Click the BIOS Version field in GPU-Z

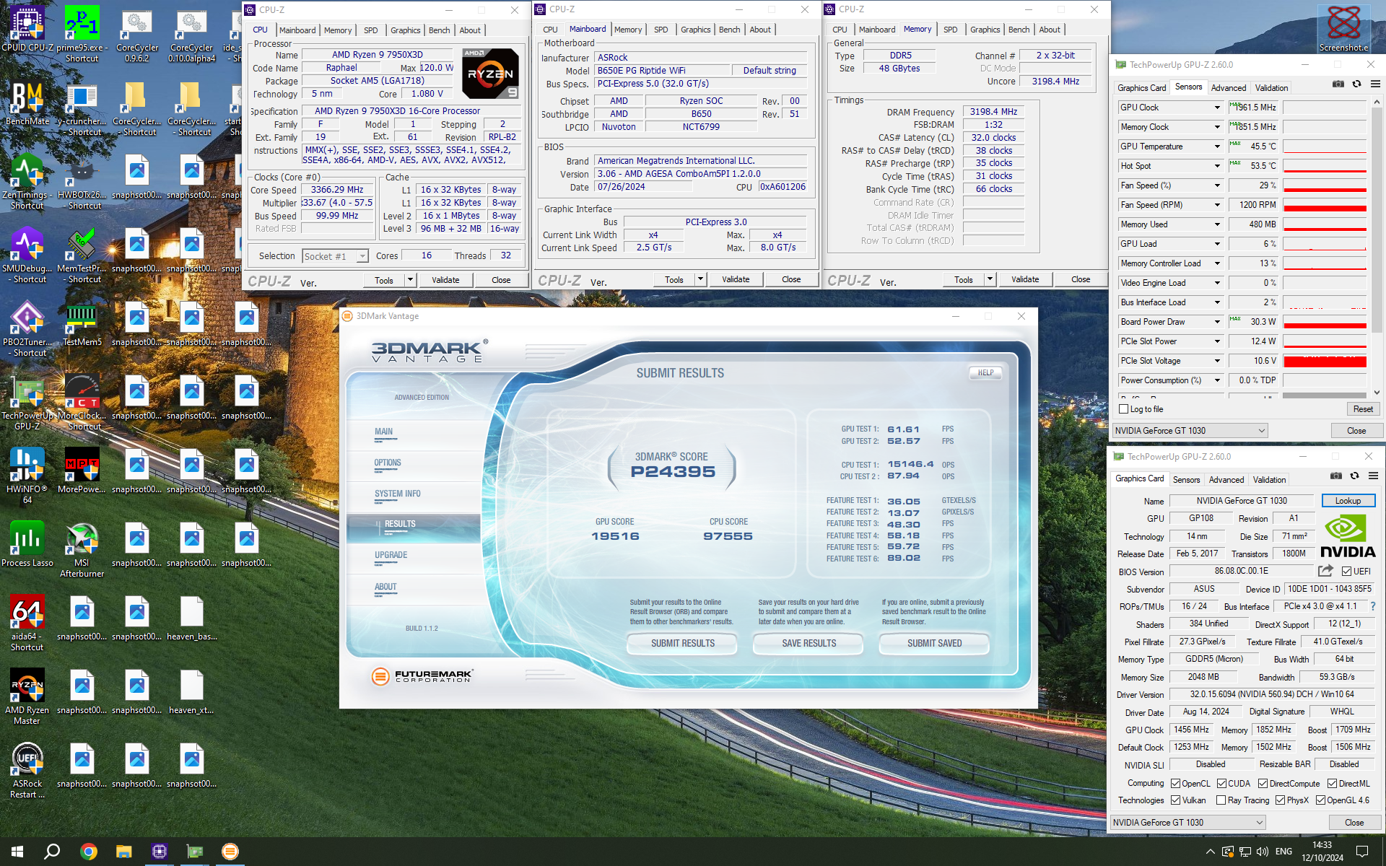pos(1241,571)
